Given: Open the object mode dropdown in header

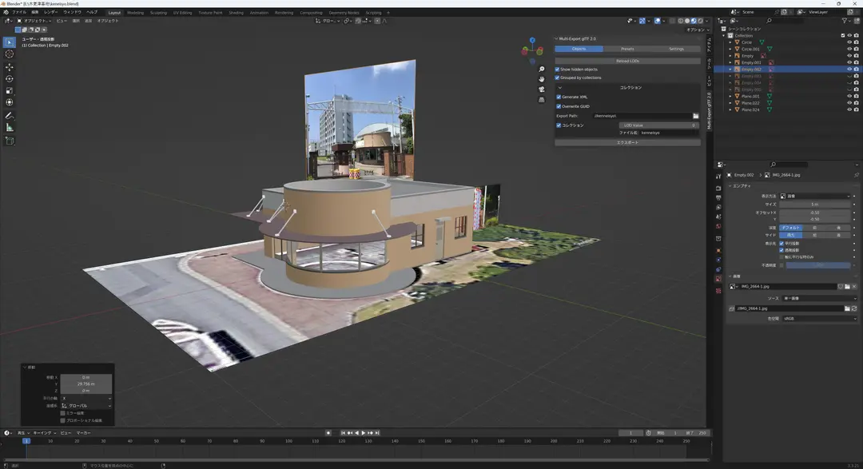Looking at the screenshot, I should tap(34, 21).
